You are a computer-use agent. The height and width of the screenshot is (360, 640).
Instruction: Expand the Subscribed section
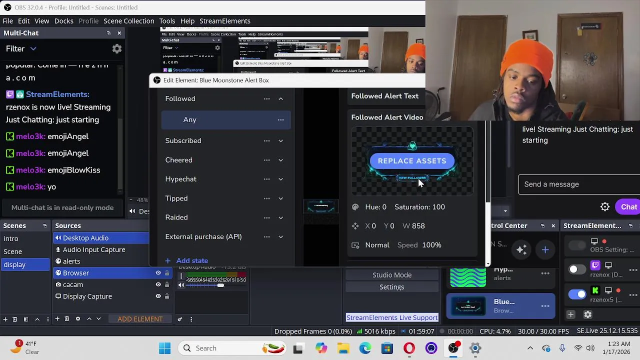280,140
